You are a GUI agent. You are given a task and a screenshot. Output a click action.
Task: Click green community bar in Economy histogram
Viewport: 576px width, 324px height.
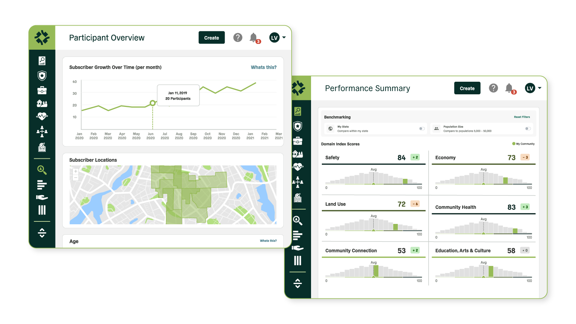tap(505, 180)
